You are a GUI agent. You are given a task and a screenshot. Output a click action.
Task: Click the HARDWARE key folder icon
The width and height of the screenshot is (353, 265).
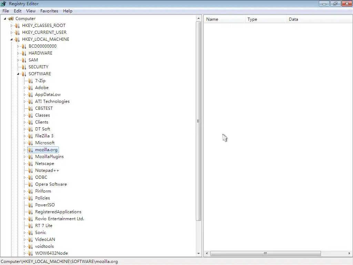[x=24, y=53]
